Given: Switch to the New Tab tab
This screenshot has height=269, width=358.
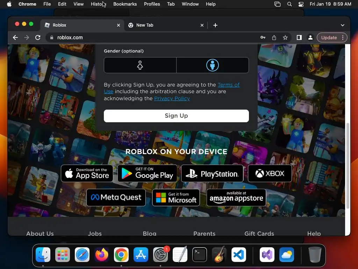Looking at the screenshot, I should tap(166, 25).
